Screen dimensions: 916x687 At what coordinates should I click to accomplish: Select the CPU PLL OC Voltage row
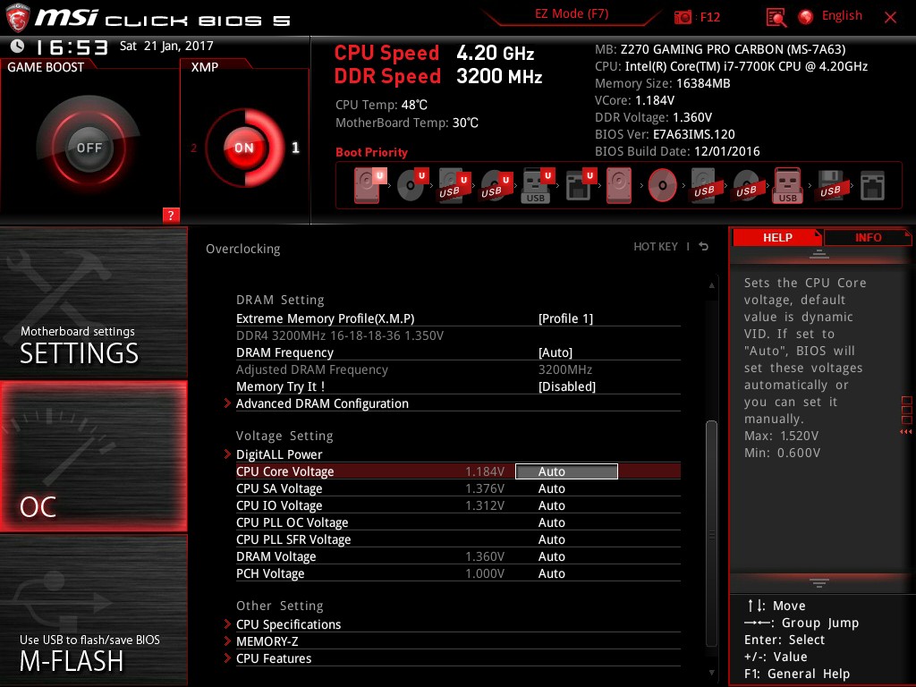pyautogui.click(x=459, y=522)
